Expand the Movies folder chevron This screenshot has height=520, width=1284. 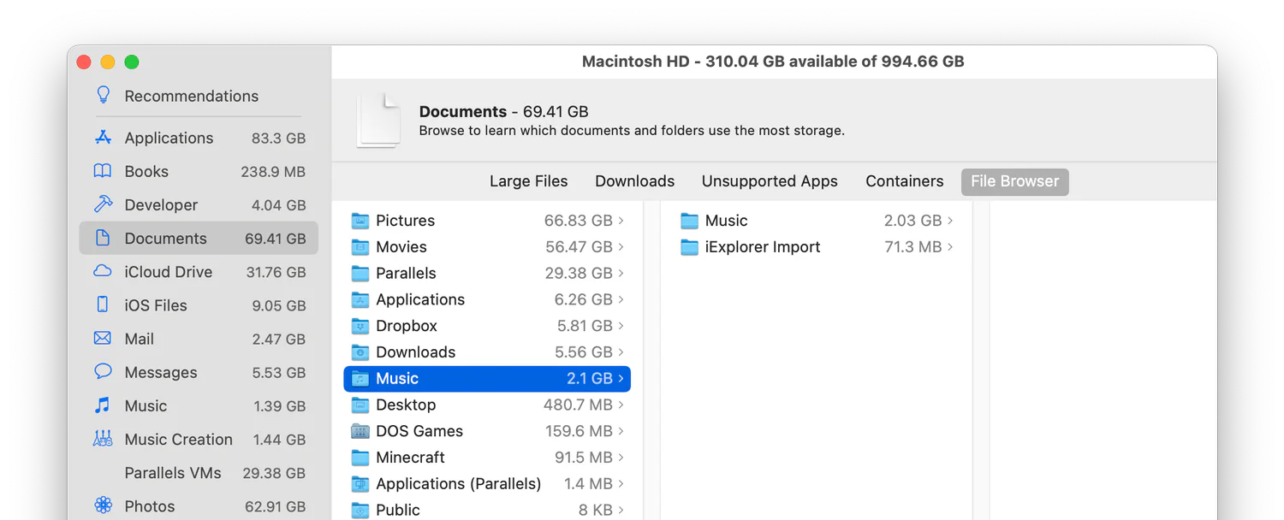[x=621, y=247]
